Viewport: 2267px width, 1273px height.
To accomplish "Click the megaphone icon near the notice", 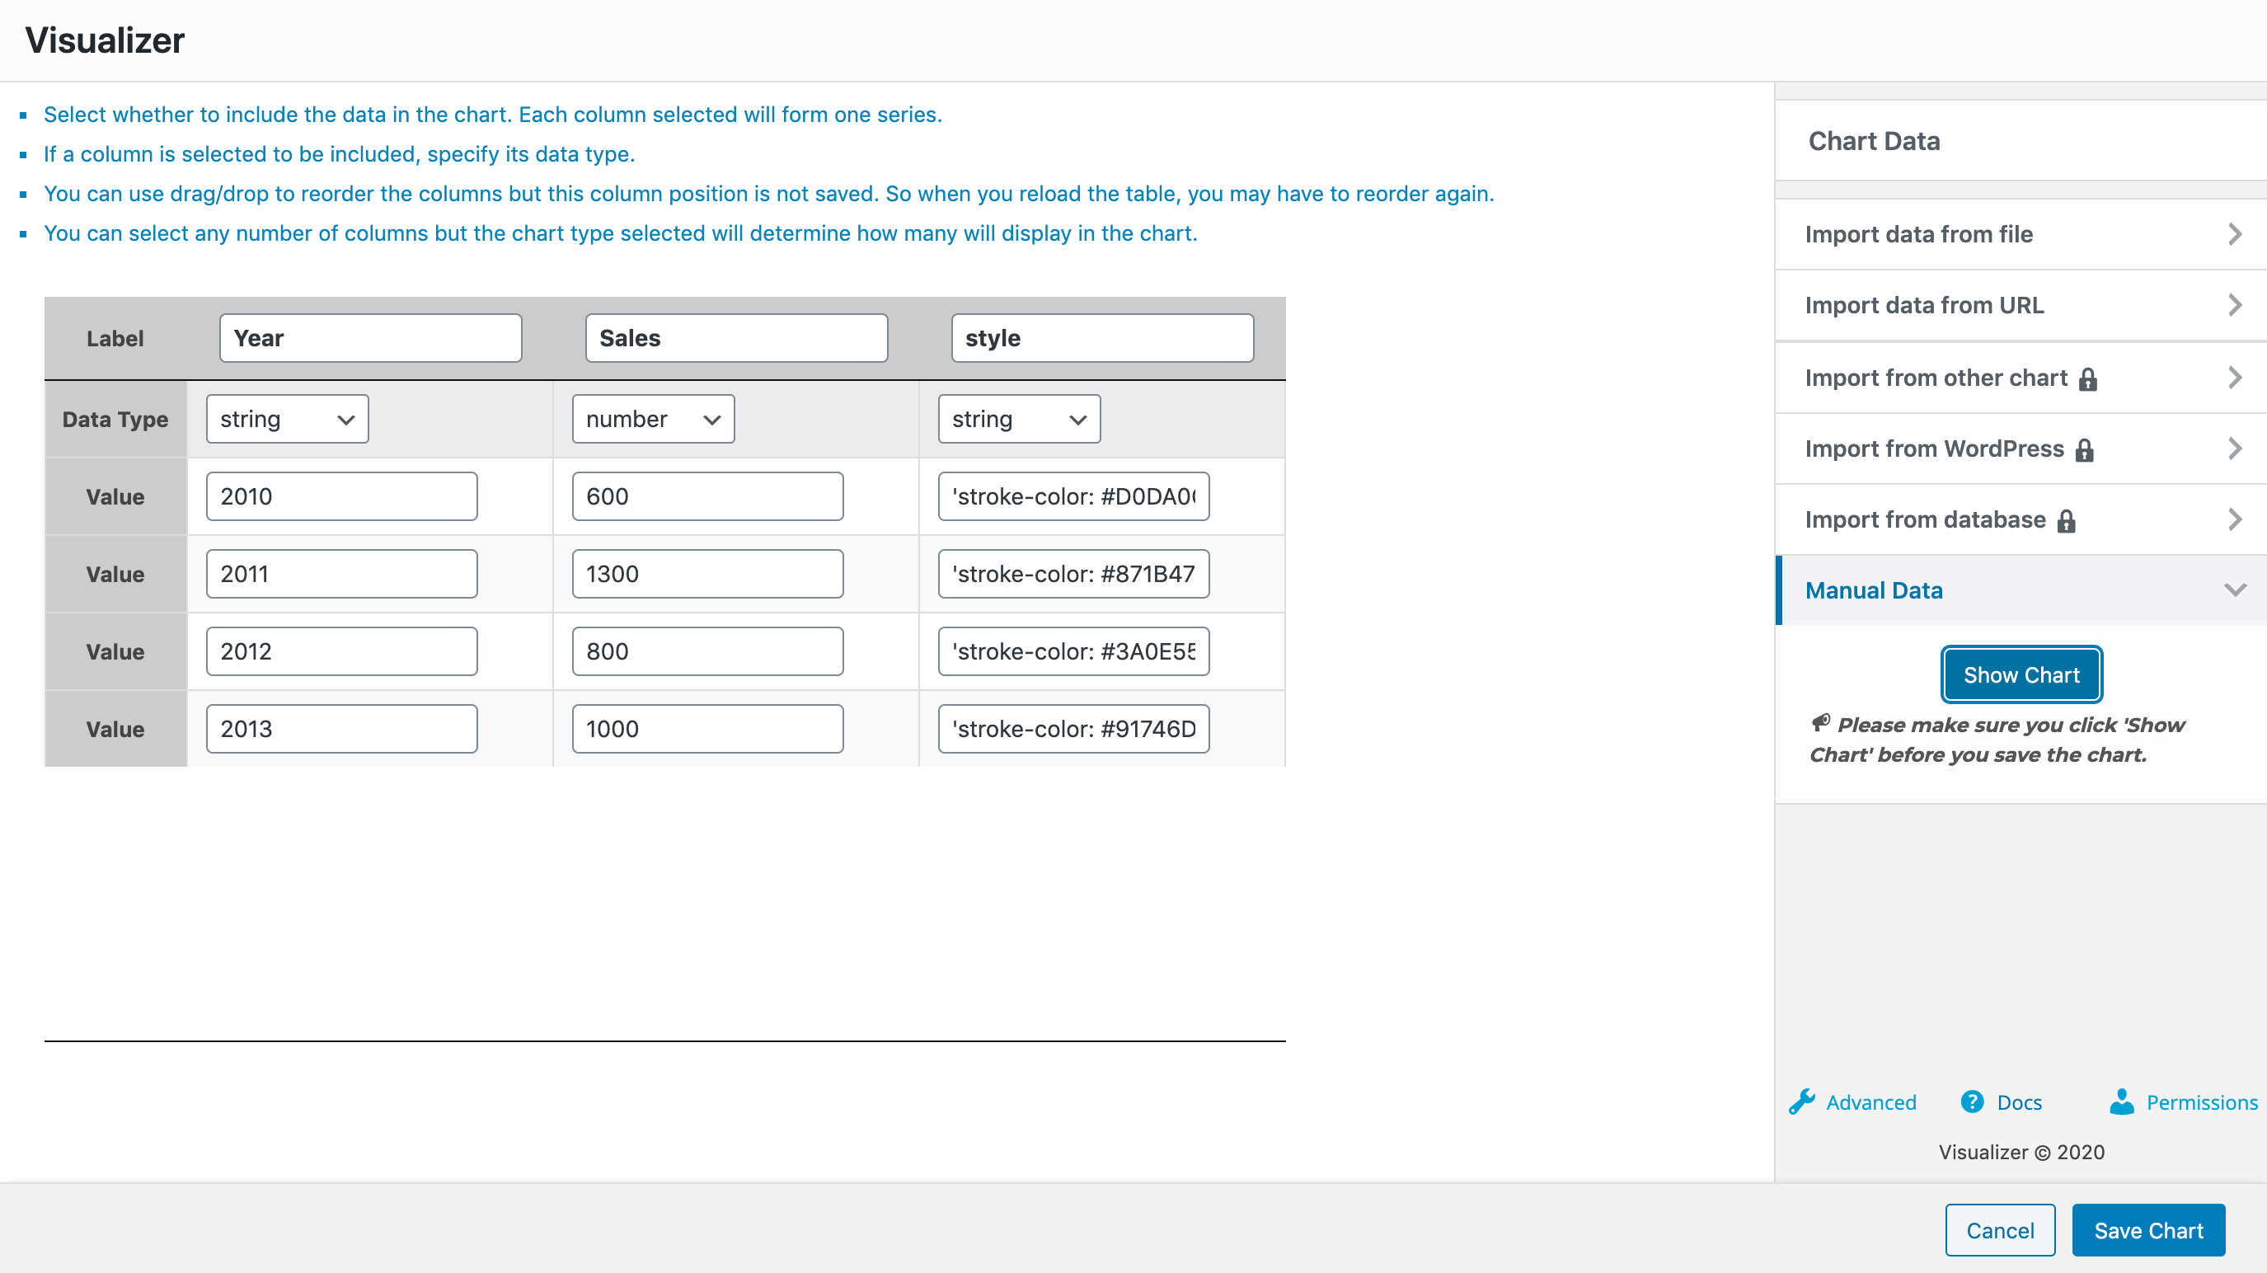I will (x=1820, y=723).
